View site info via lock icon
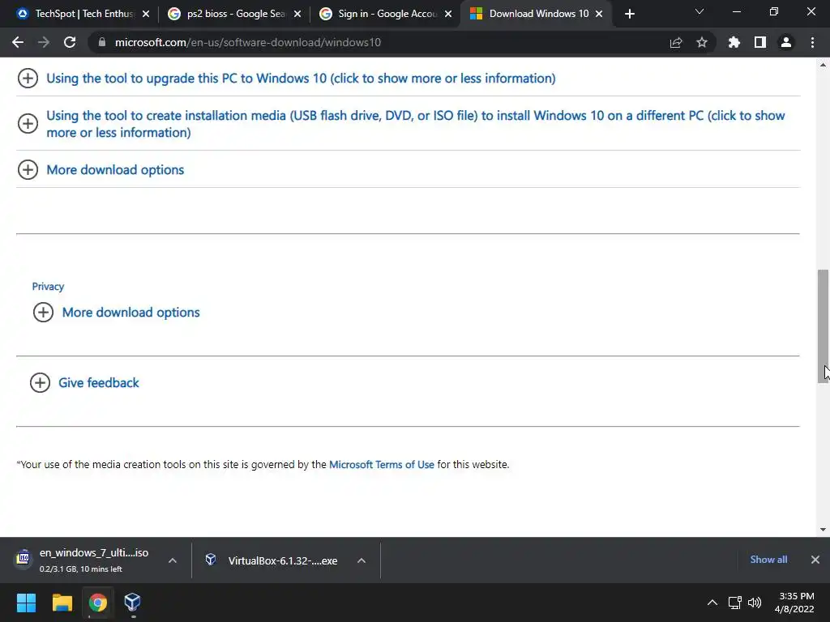 point(102,42)
